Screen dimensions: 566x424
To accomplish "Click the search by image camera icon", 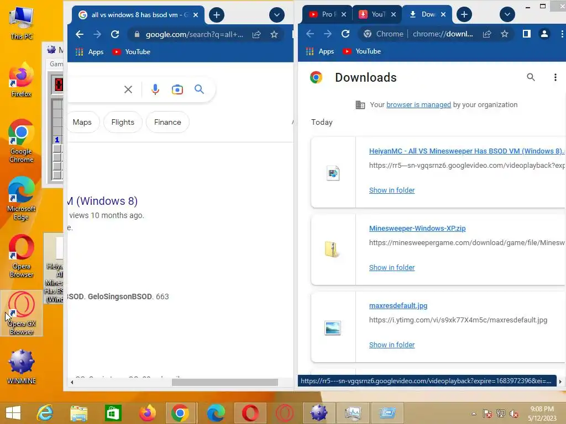I will click(177, 89).
